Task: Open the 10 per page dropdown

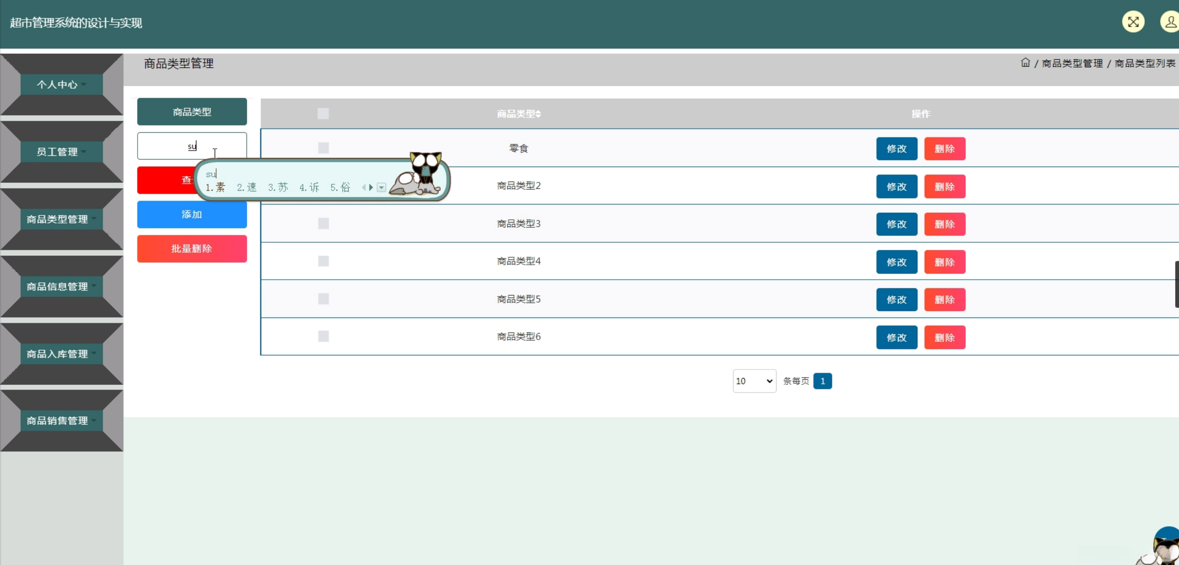Action: tap(754, 381)
